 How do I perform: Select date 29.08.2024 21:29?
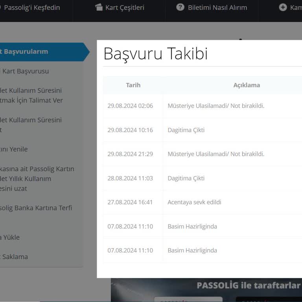coord(130,154)
